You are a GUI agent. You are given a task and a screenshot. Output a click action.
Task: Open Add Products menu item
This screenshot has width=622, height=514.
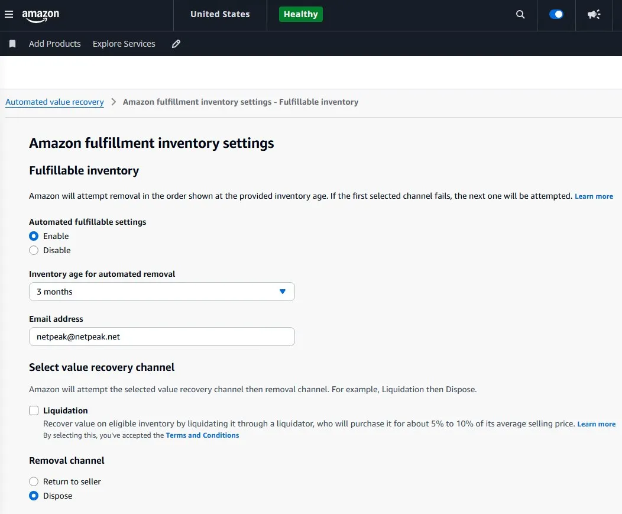pos(55,44)
